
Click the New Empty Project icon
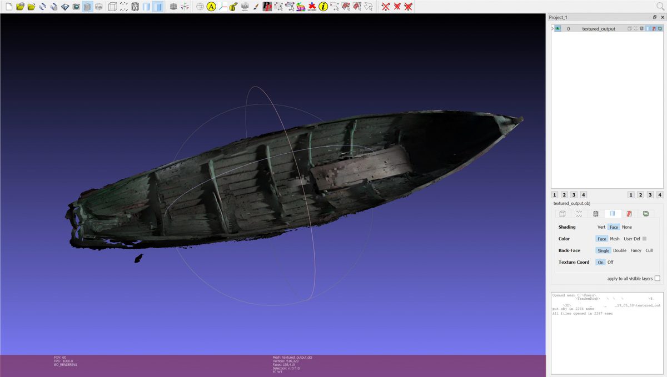[8, 7]
